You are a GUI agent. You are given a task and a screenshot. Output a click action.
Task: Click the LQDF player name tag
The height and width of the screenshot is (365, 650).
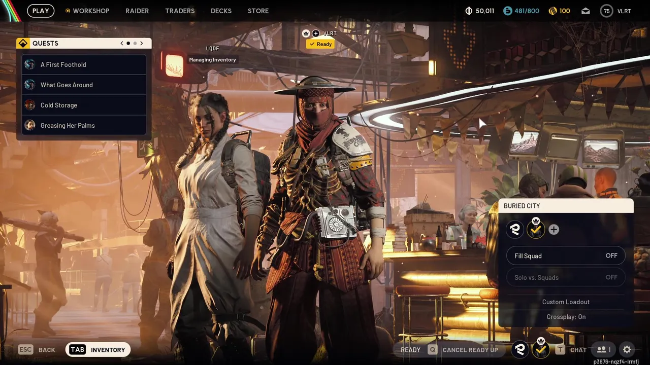coord(212,49)
